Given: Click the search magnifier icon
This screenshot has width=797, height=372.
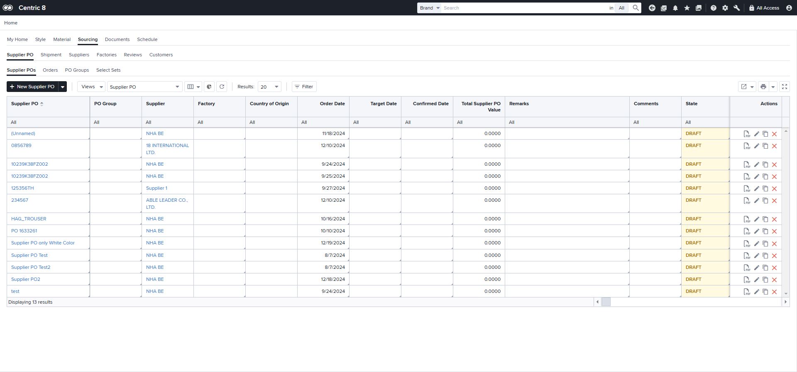Looking at the screenshot, I should click(636, 8).
